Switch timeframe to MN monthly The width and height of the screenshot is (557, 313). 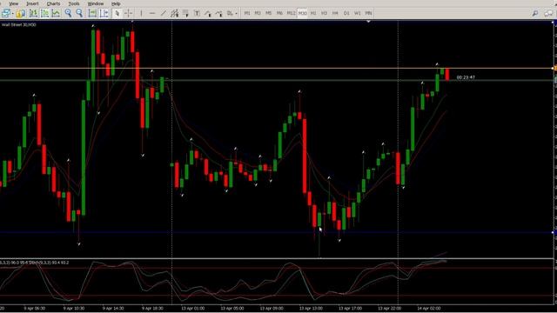[x=368, y=14]
